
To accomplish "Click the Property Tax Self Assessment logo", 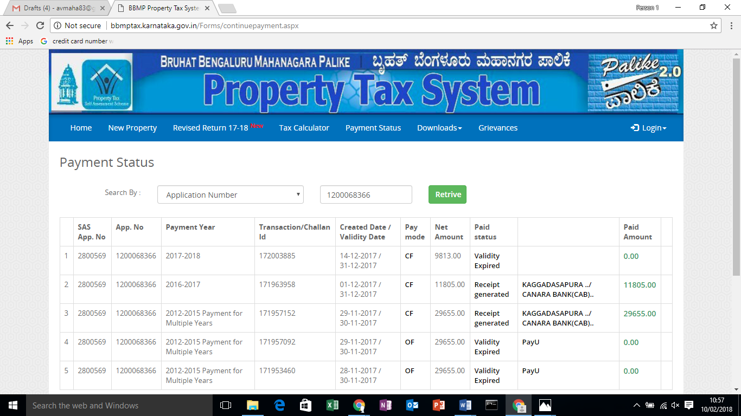I will (x=107, y=84).
